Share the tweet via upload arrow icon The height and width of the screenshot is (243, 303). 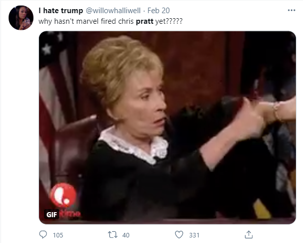(249, 234)
